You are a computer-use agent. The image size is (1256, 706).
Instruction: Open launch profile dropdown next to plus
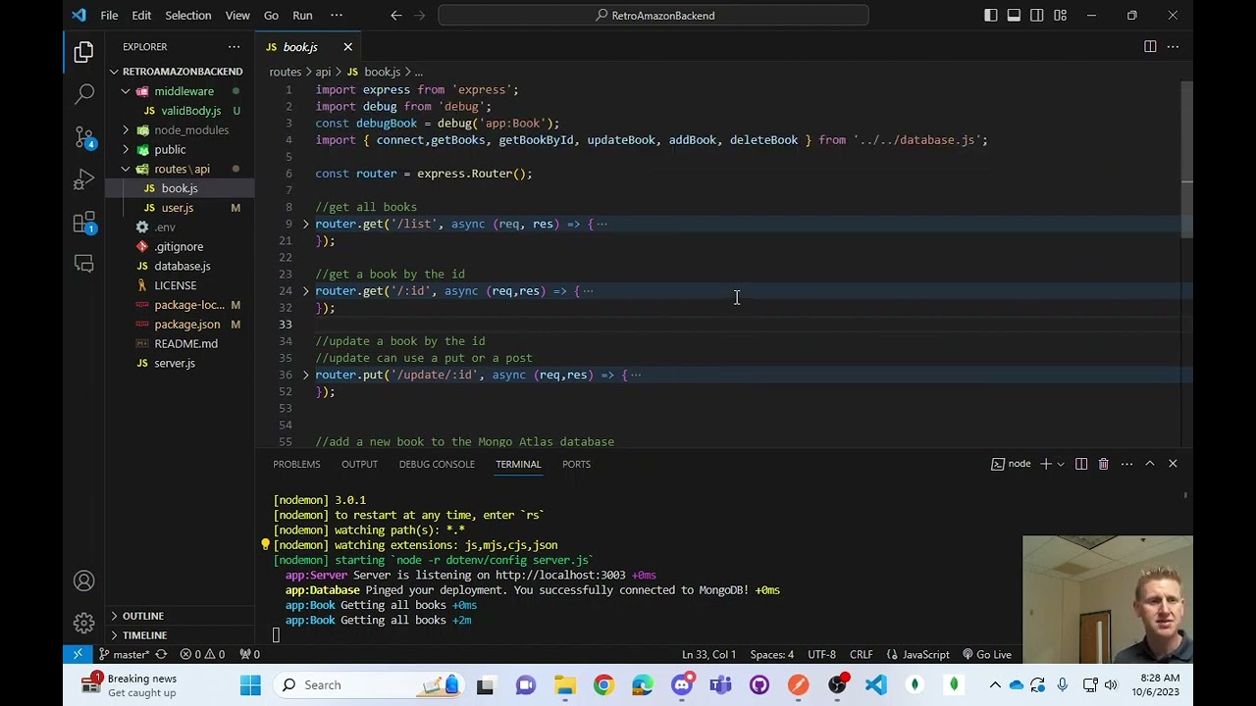(1061, 464)
